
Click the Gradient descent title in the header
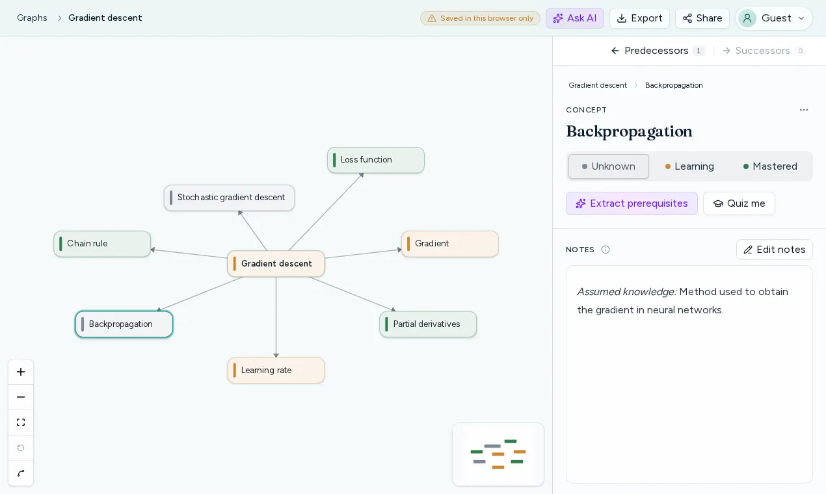[105, 18]
